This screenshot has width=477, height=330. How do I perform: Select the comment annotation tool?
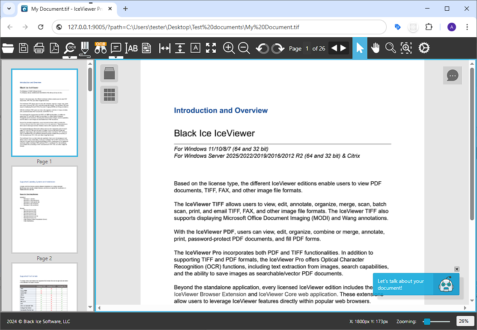point(116,48)
